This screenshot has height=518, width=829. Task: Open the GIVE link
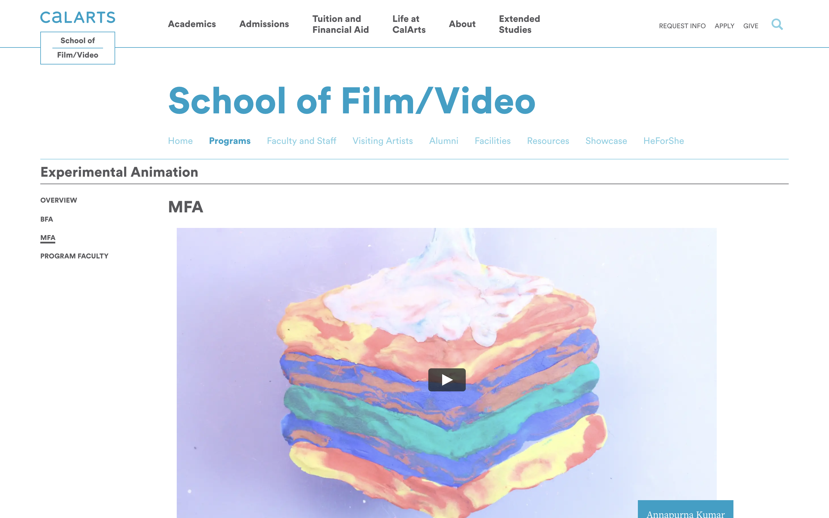[x=750, y=26]
